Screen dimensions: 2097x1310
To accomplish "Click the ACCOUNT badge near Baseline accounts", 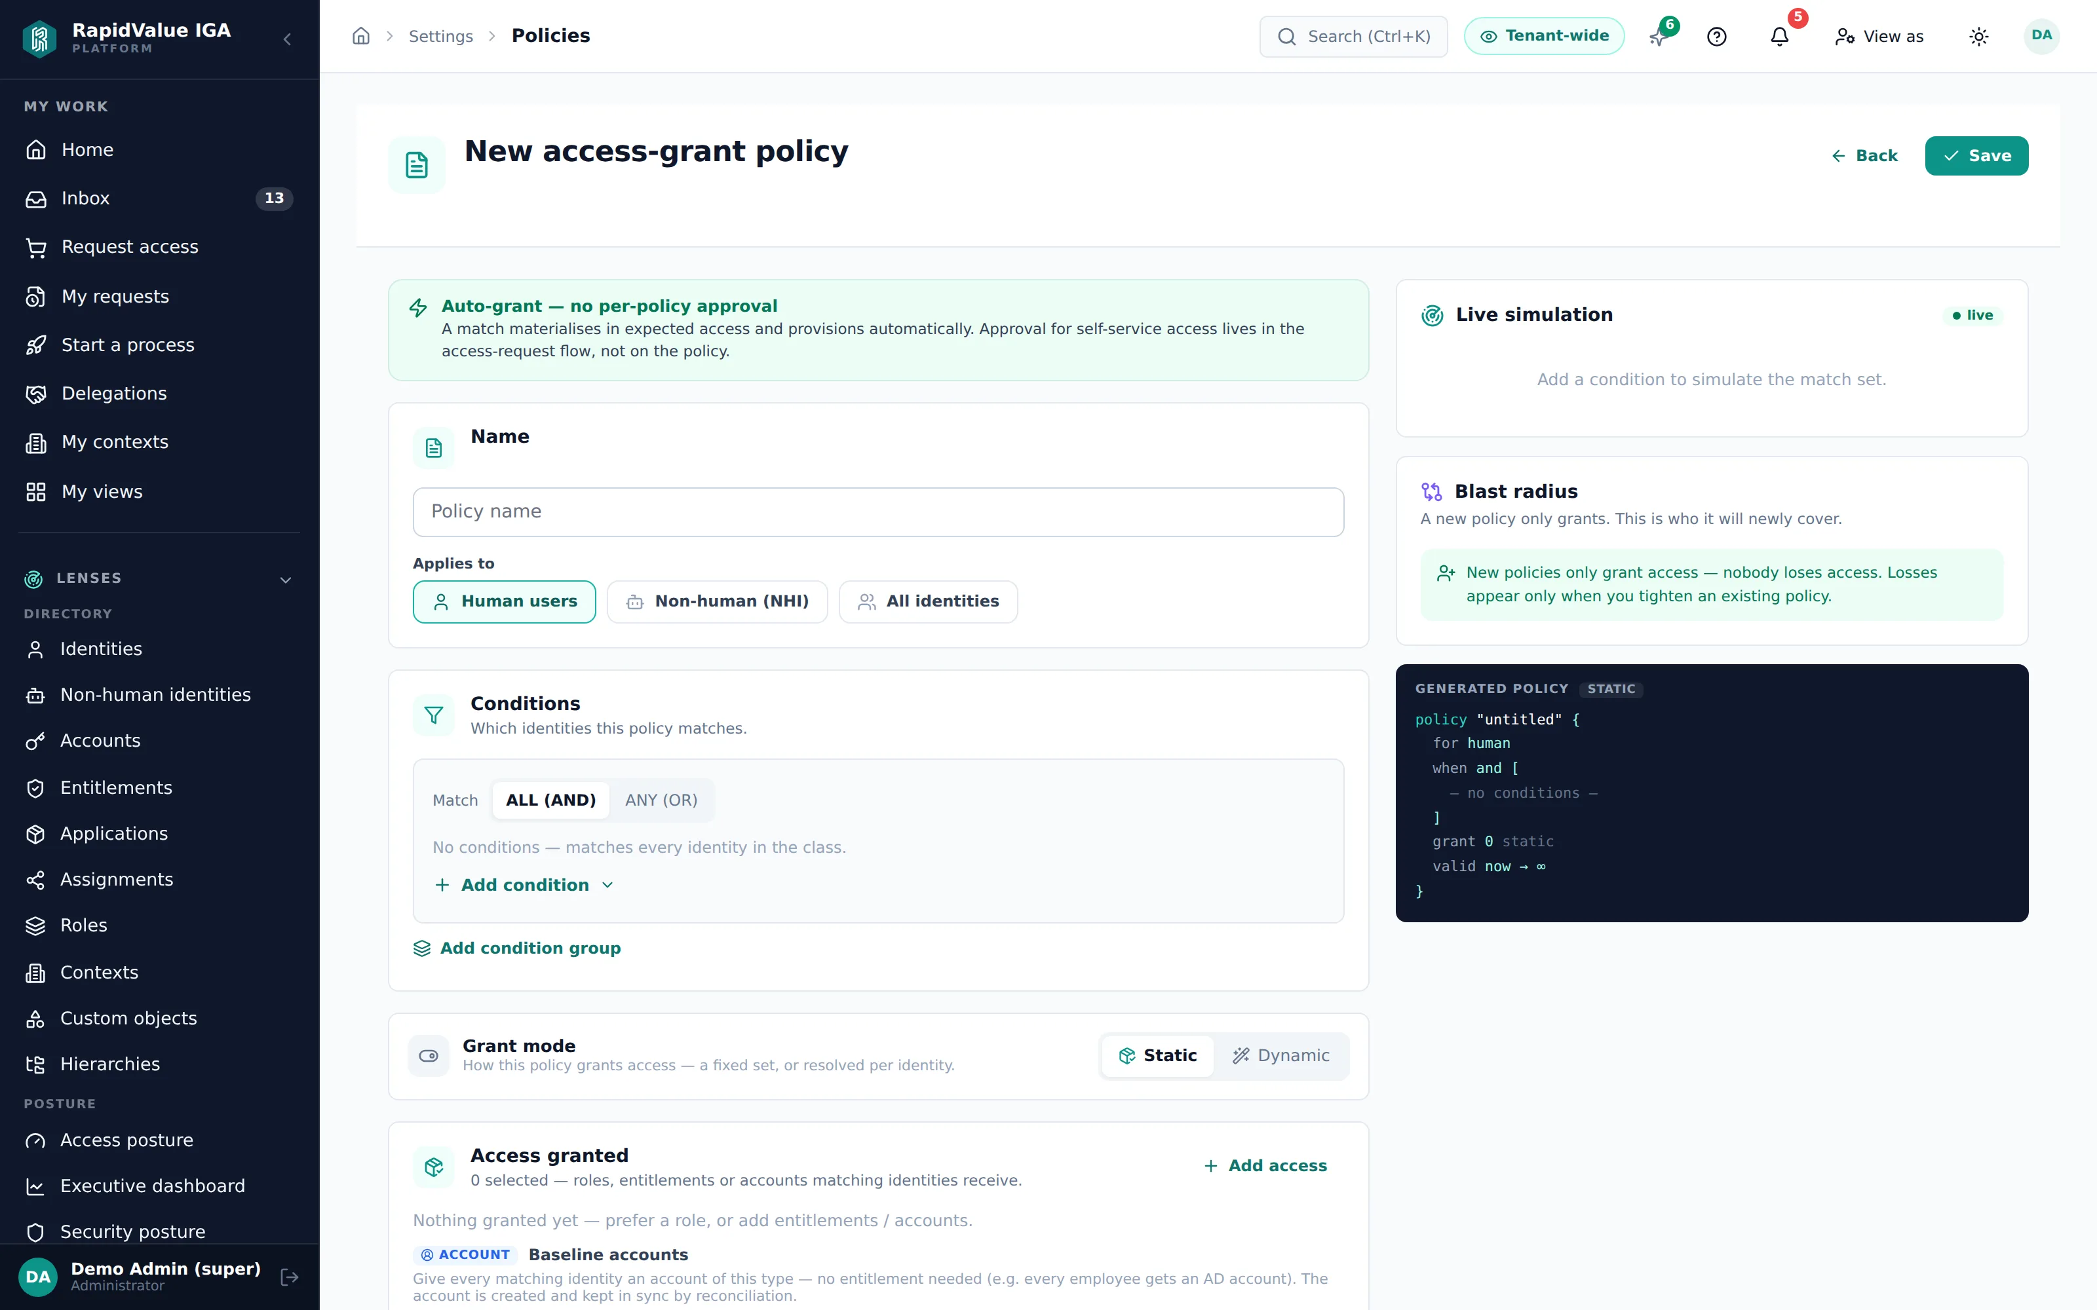I will [x=465, y=1254].
